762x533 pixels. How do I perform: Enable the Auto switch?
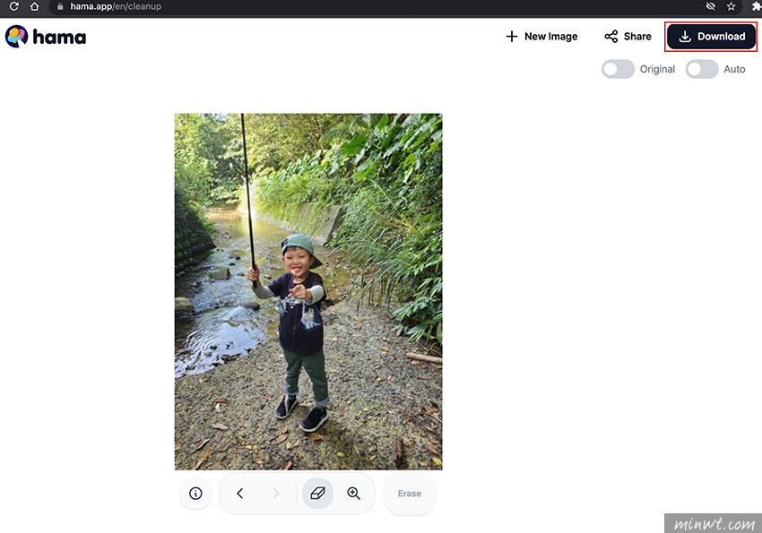point(702,69)
